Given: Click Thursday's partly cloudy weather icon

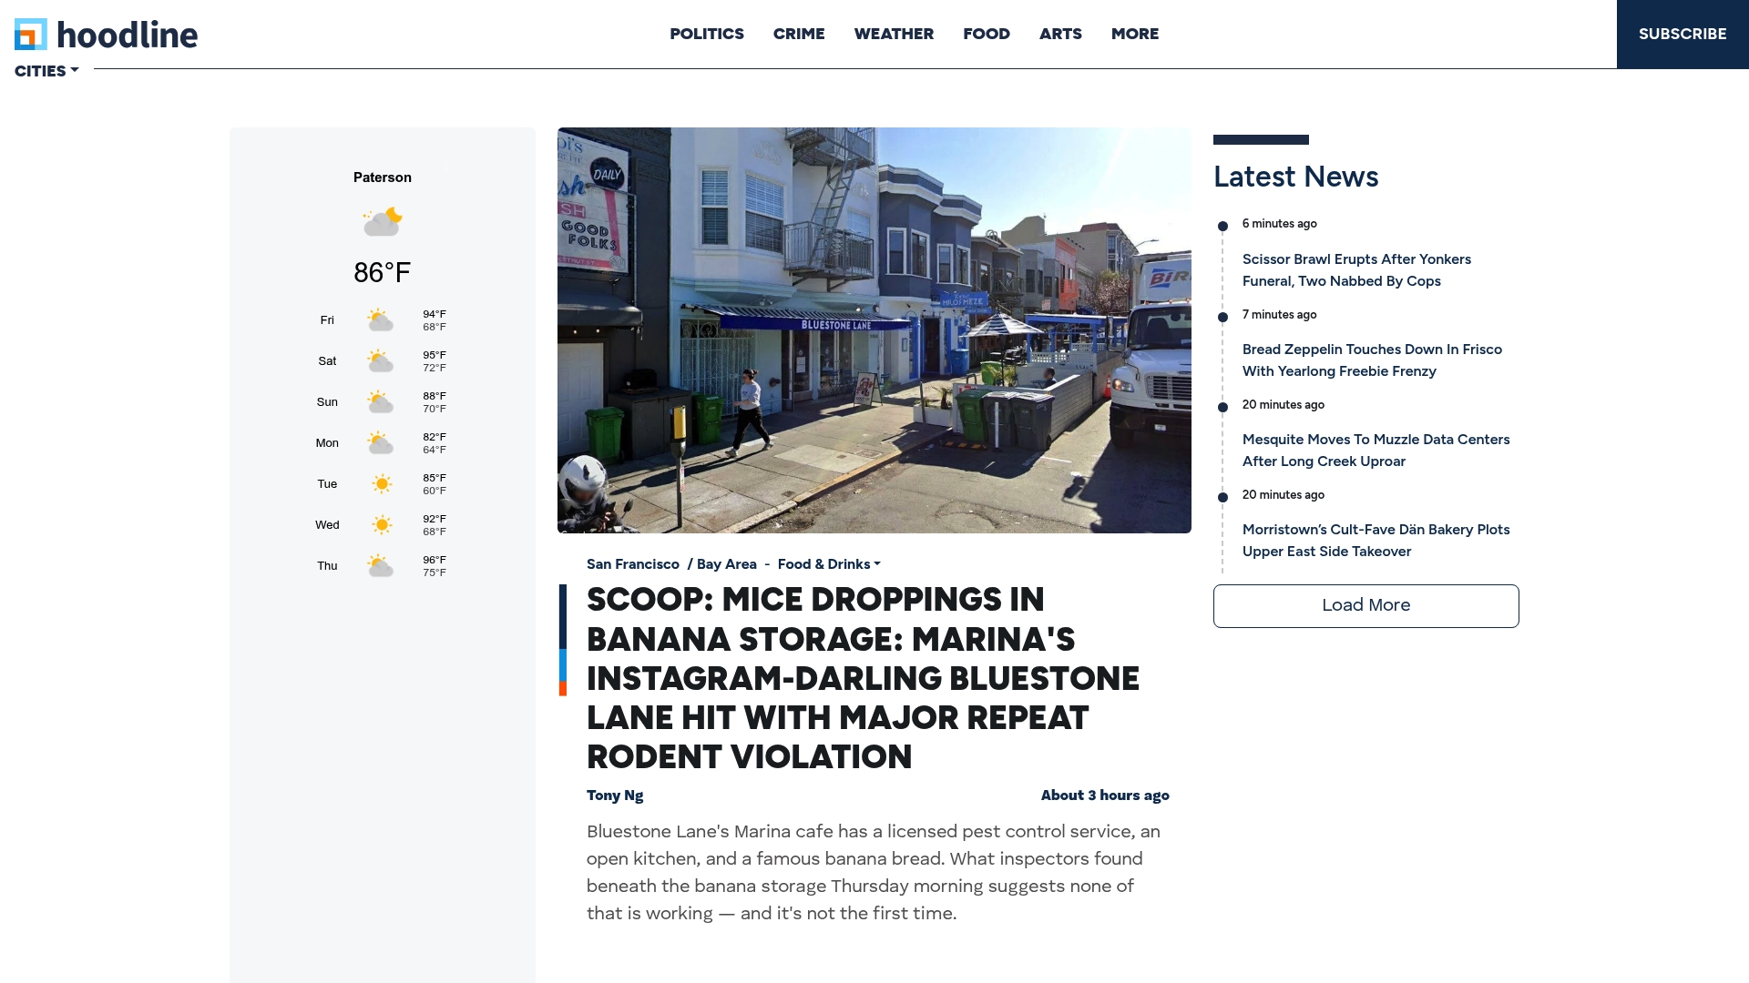Looking at the screenshot, I should point(380,566).
